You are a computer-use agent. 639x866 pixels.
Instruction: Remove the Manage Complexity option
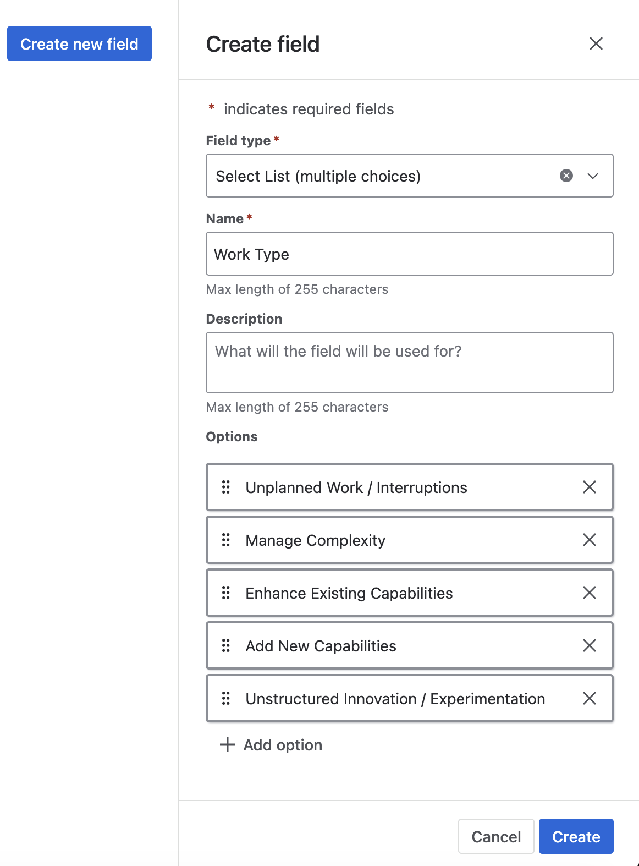pyautogui.click(x=590, y=540)
